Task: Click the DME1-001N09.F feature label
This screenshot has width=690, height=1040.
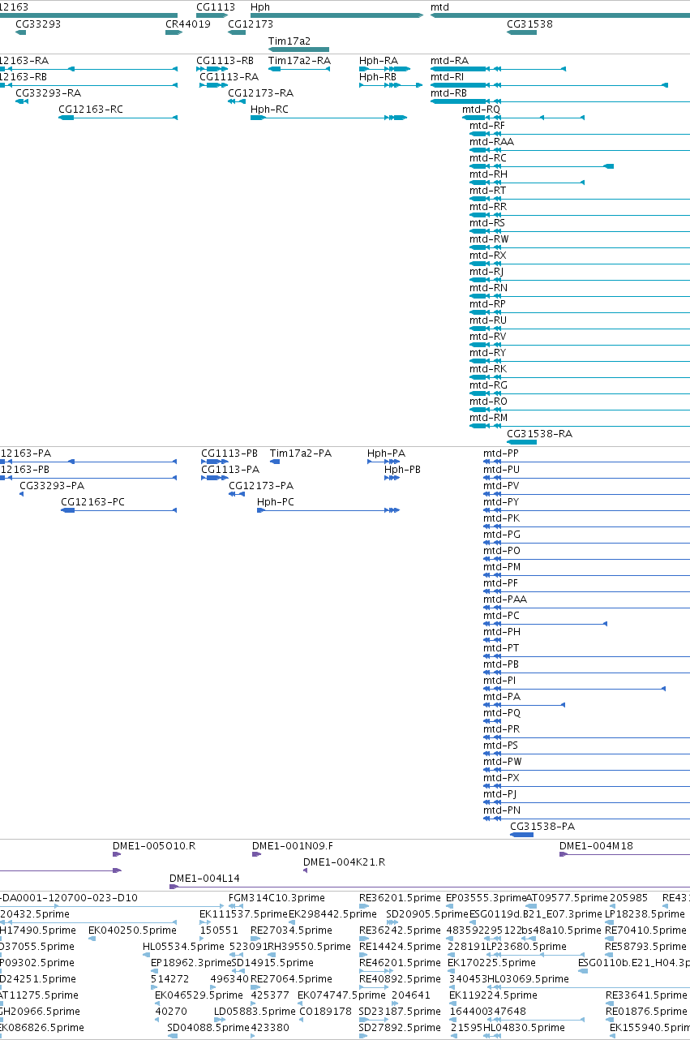Action: tap(293, 846)
